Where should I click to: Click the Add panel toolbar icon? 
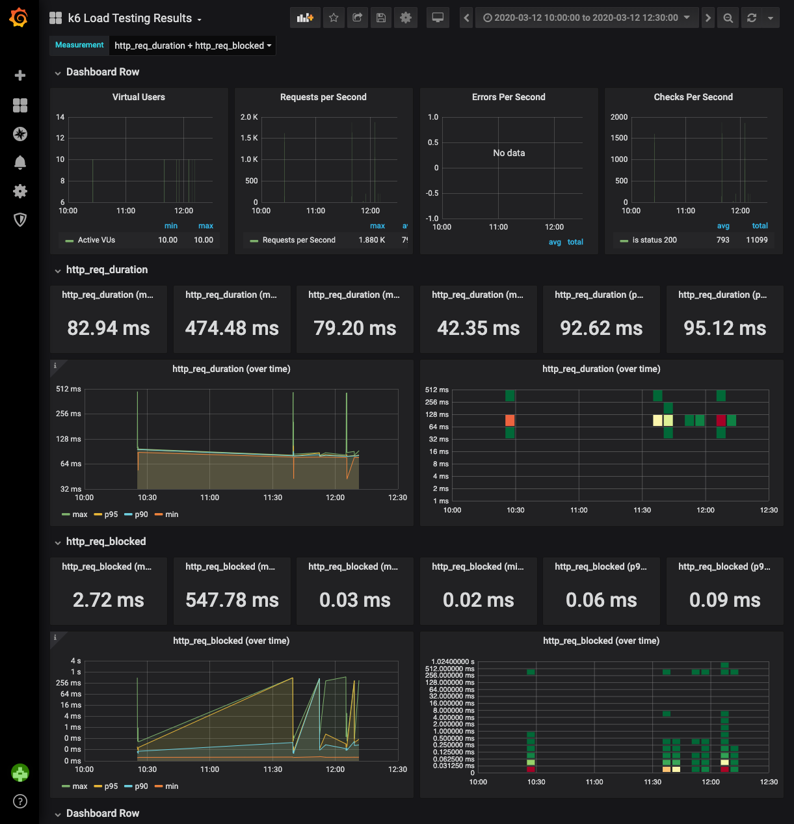point(305,18)
